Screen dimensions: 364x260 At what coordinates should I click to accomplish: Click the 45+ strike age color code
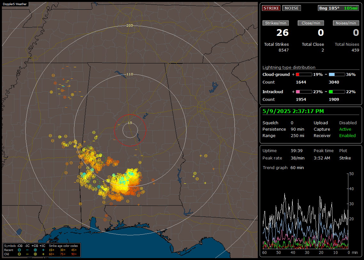[x=74, y=250]
